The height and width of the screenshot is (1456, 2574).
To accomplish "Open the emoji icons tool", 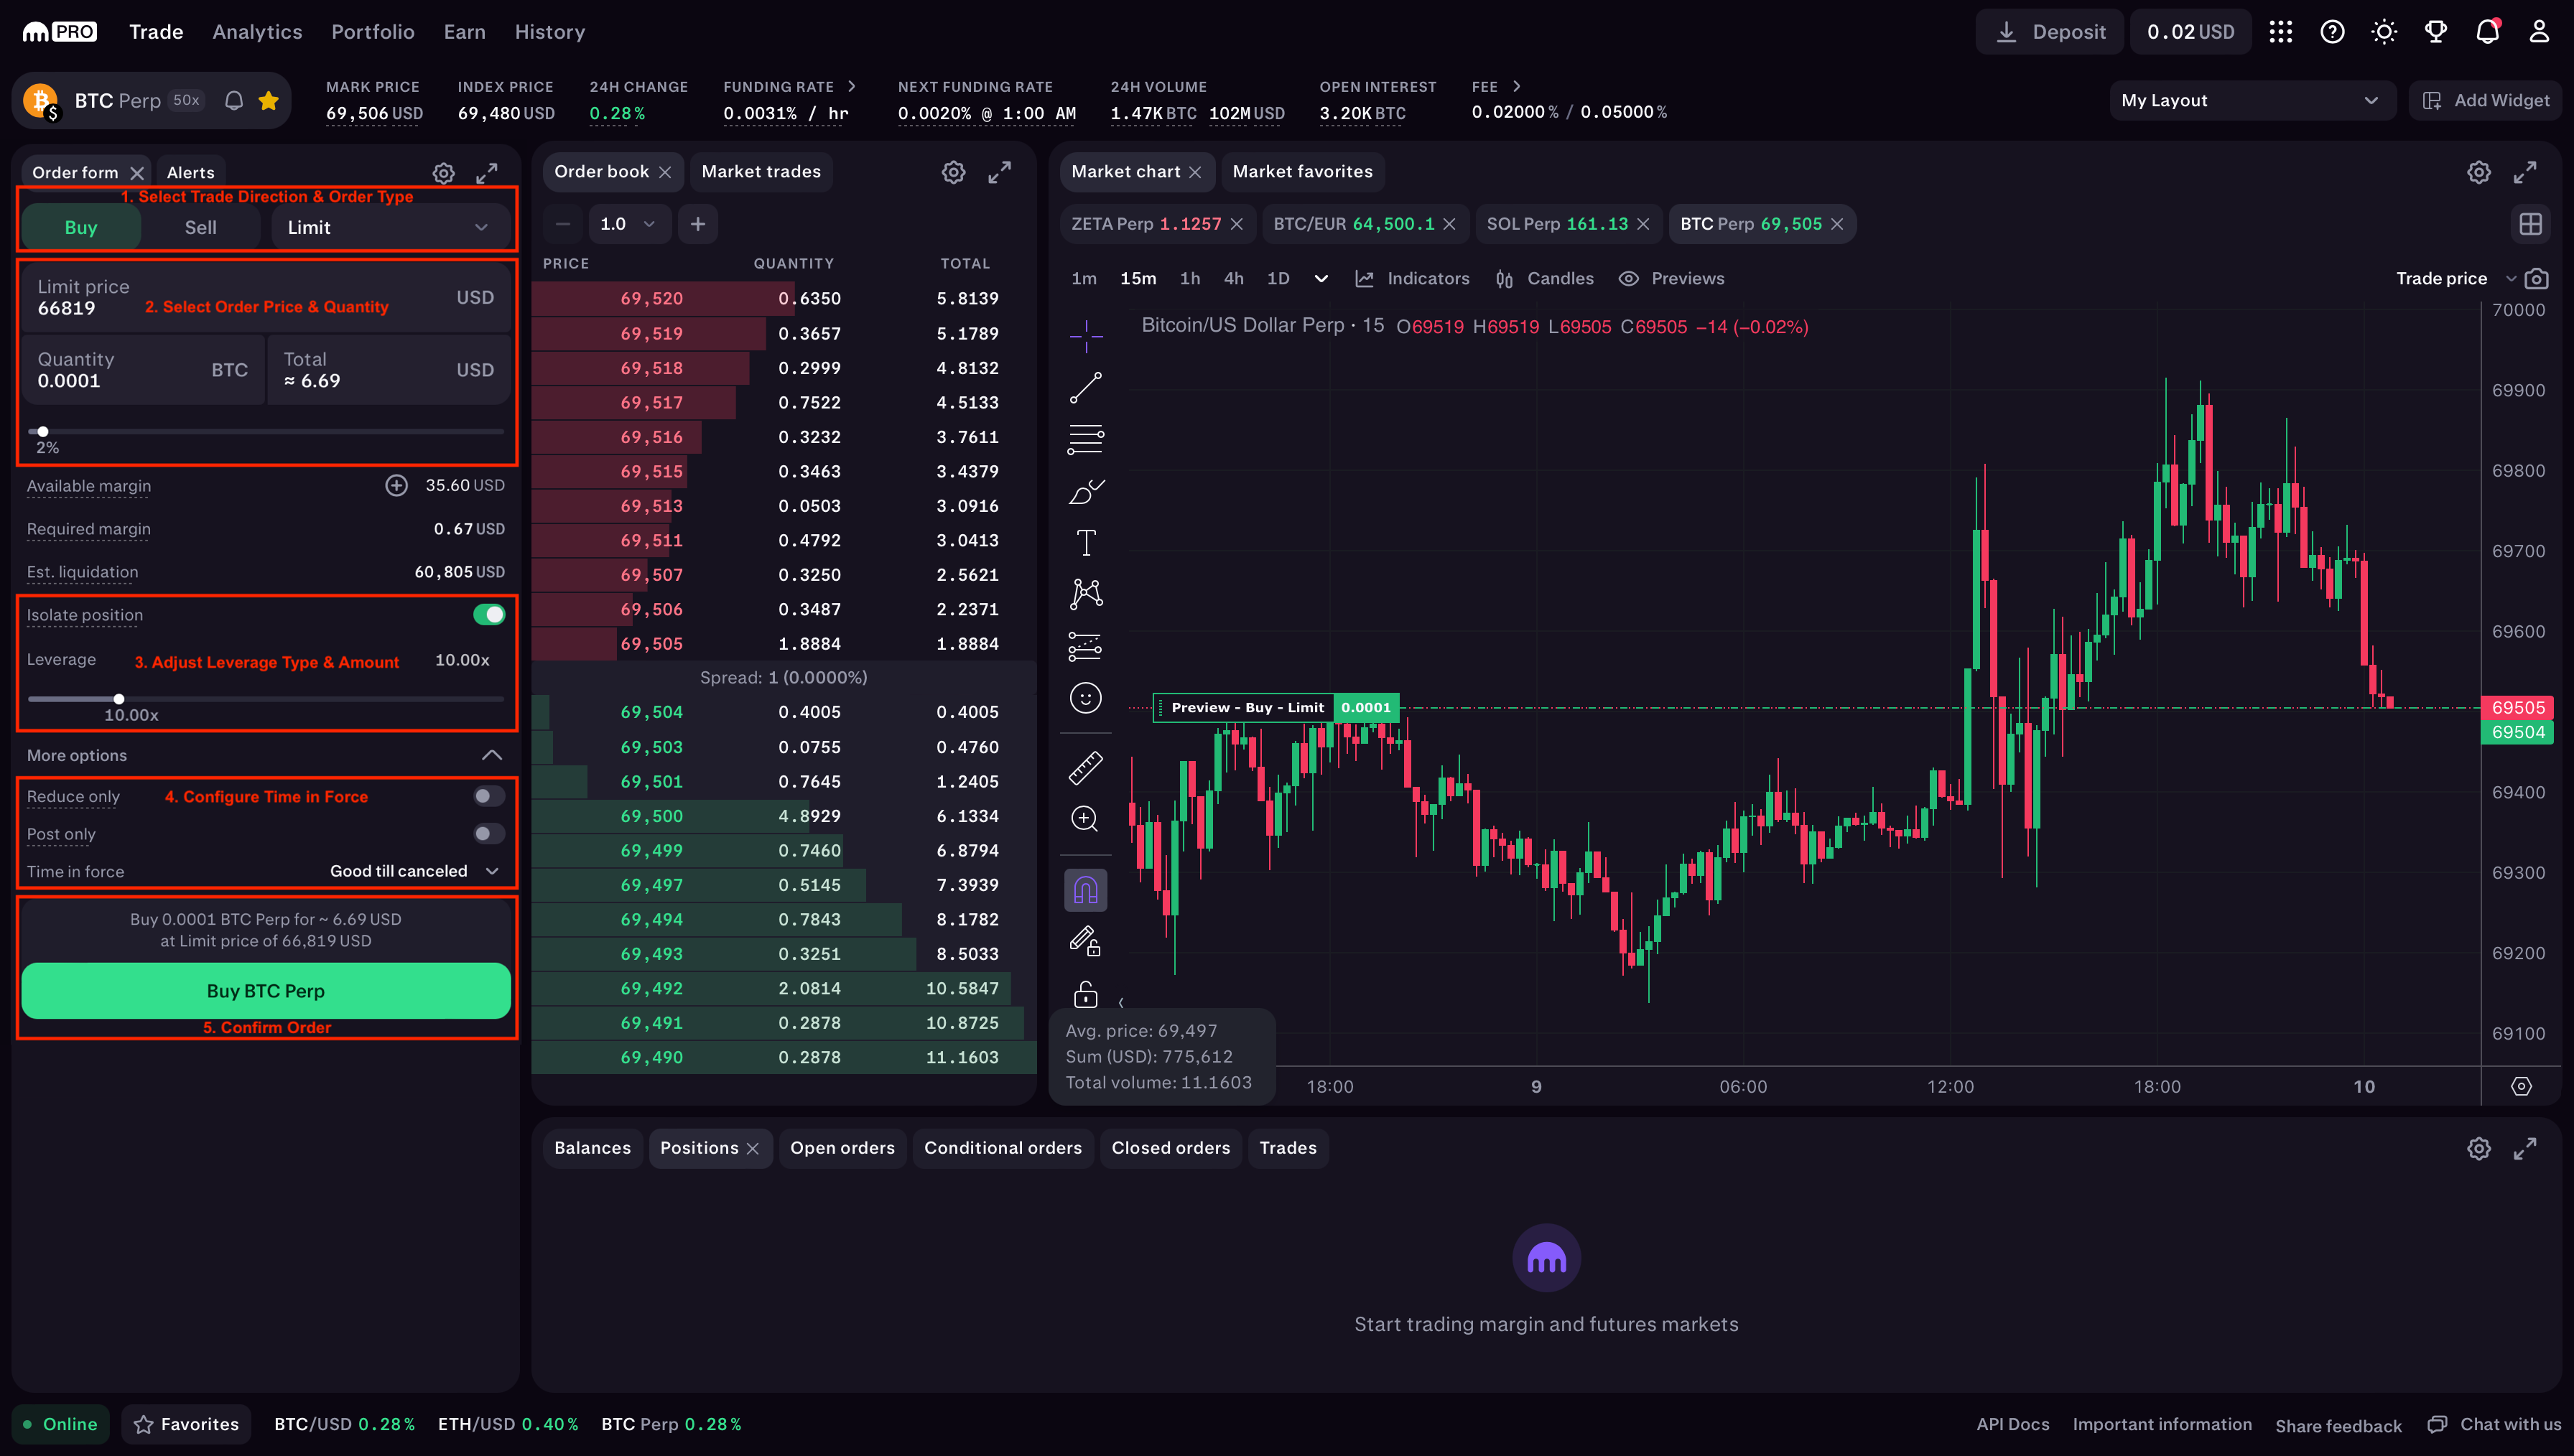I will pos(1085,698).
